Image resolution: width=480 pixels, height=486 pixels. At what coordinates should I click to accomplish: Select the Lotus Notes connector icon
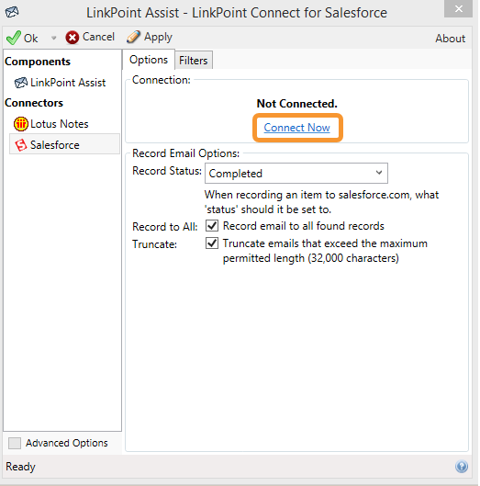click(21, 124)
